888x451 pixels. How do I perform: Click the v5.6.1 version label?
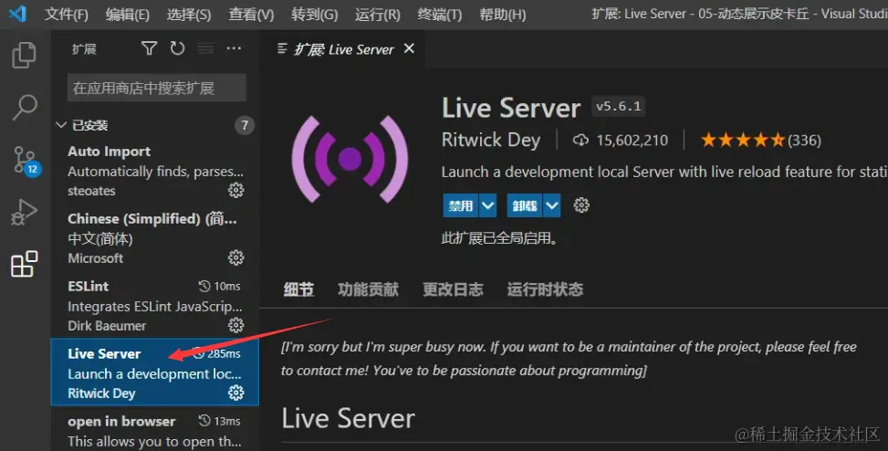point(619,106)
